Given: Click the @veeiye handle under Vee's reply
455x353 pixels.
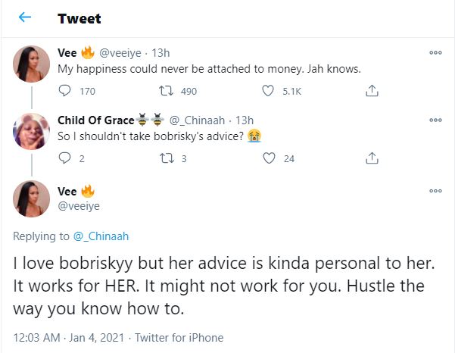Looking at the screenshot, I should coord(80,205).
